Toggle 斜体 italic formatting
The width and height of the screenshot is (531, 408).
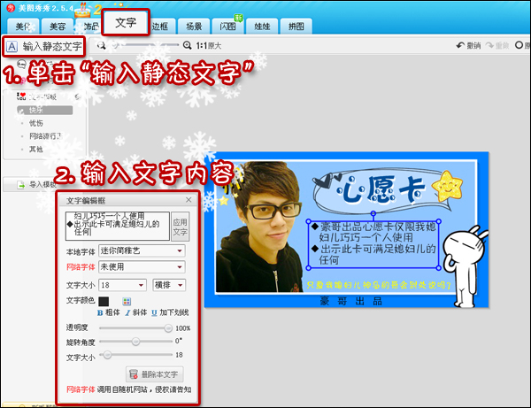tap(135, 312)
